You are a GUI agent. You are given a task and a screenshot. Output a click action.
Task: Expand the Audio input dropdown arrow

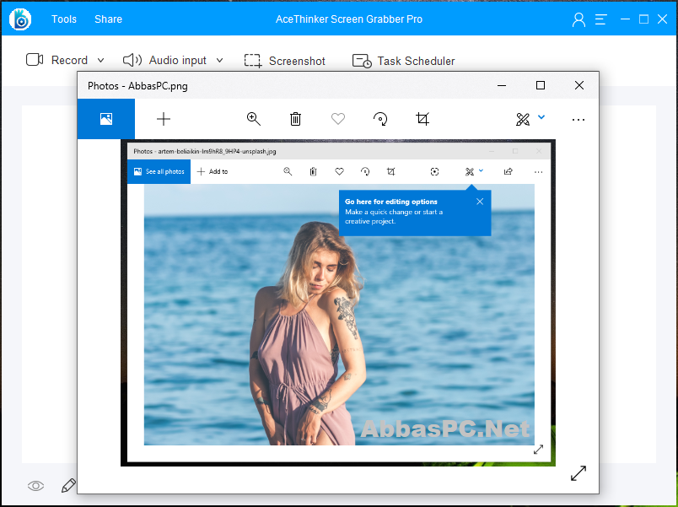click(x=219, y=60)
